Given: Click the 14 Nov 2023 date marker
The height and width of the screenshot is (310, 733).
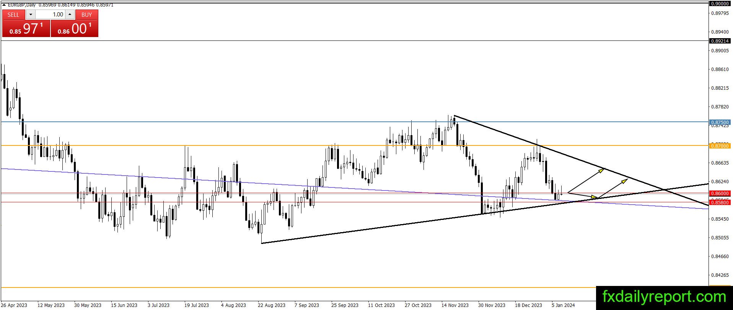Looking at the screenshot, I should pyautogui.click(x=455, y=305).
